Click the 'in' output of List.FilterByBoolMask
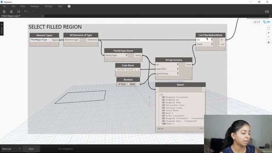 click(x=221, y=40)
